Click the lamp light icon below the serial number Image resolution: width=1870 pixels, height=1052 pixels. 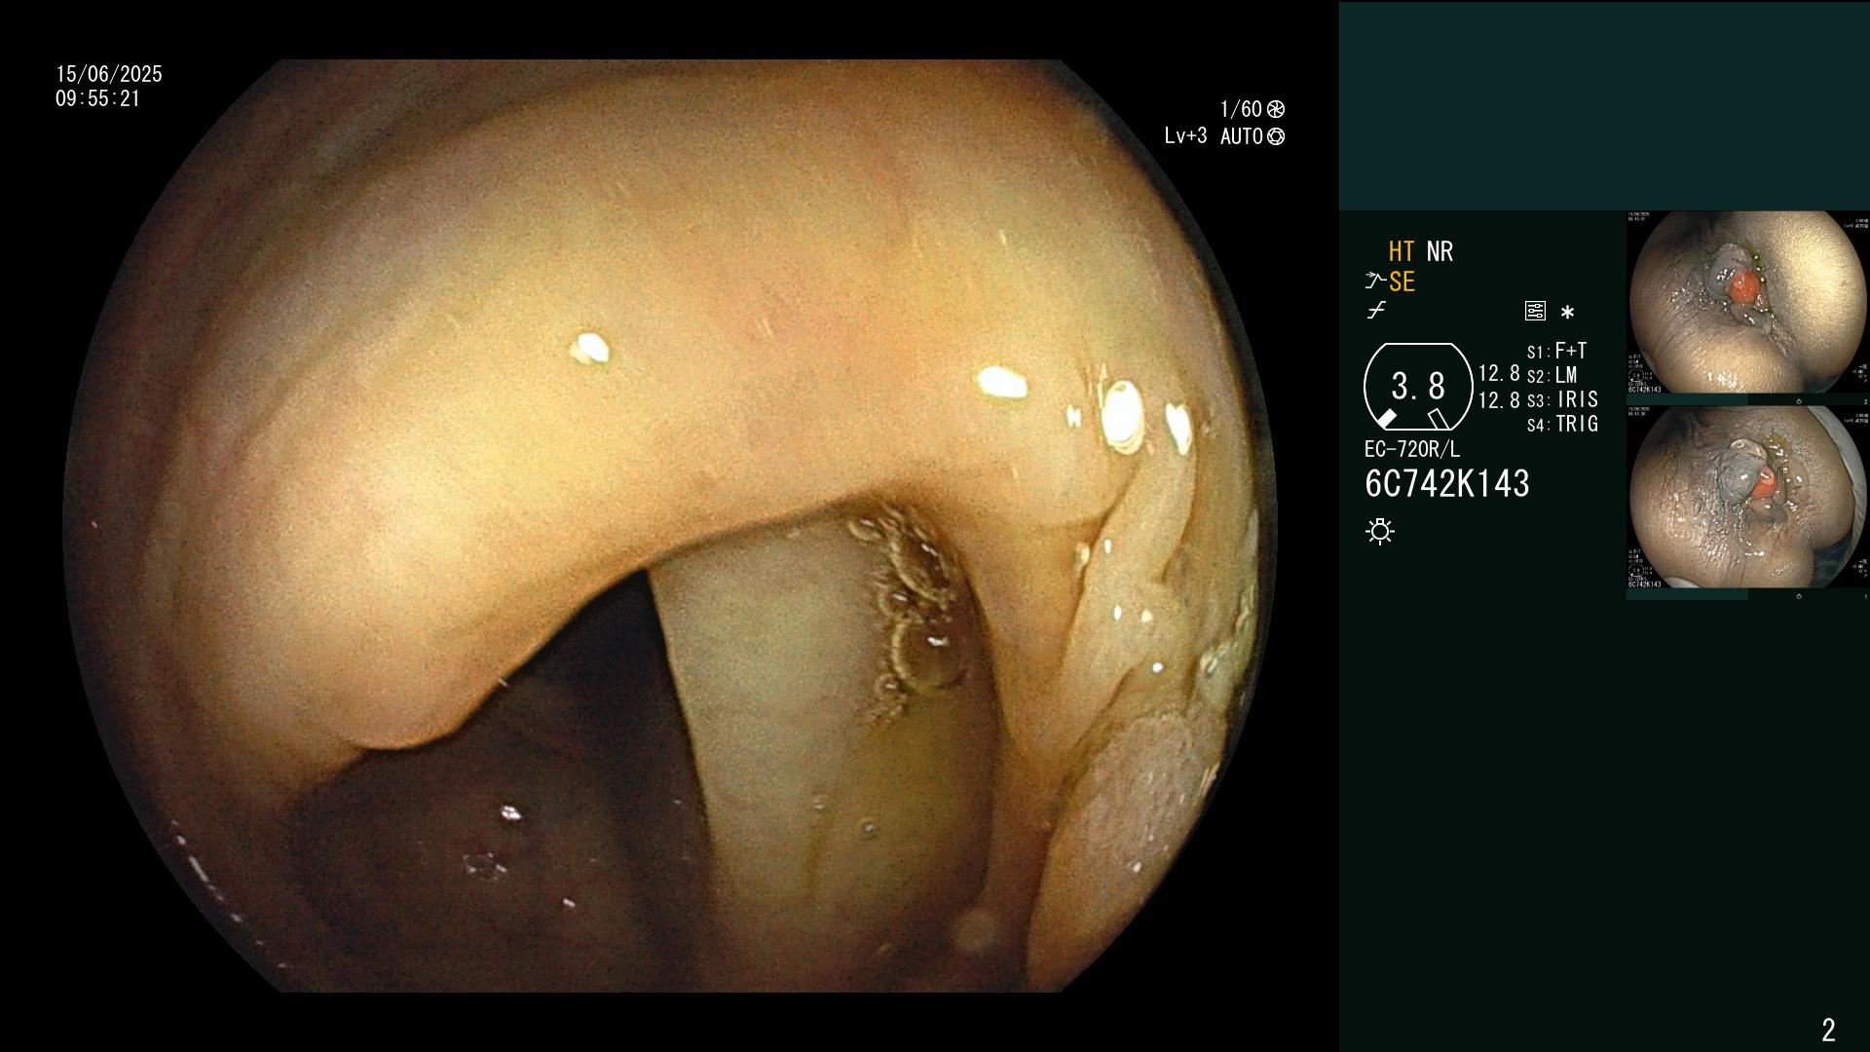coord(1380,532)
